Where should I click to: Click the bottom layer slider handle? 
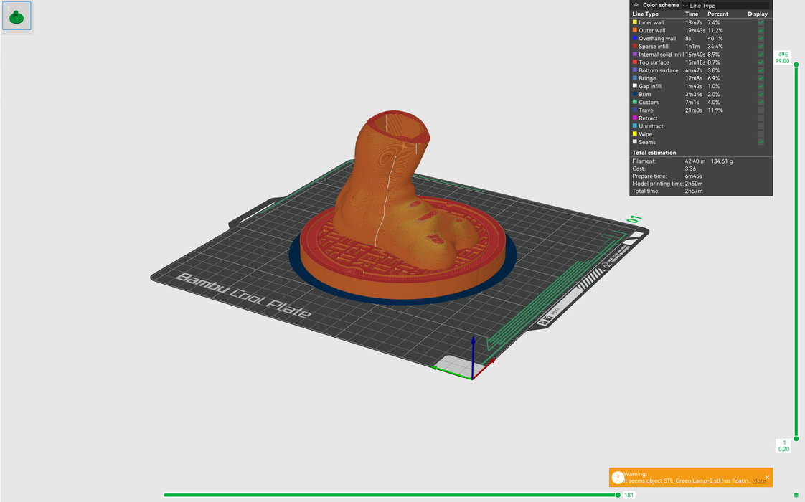796,442
